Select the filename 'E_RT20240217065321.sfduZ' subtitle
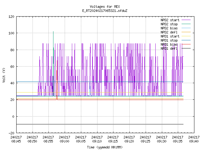 (105, 11)
